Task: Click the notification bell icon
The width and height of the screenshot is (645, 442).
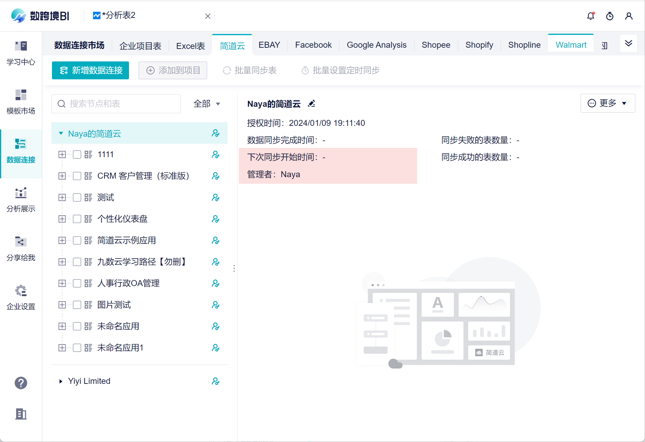Action: (590, 16)
